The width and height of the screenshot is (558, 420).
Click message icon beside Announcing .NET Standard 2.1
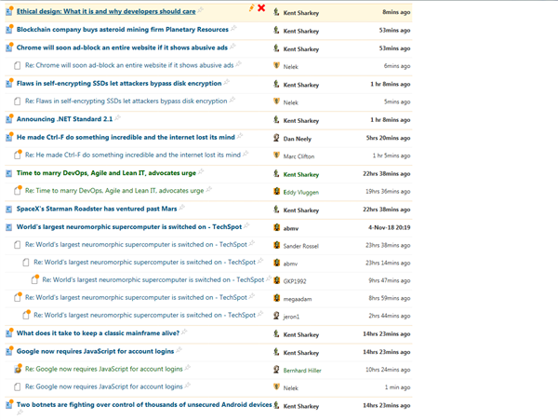click(9, 118)
